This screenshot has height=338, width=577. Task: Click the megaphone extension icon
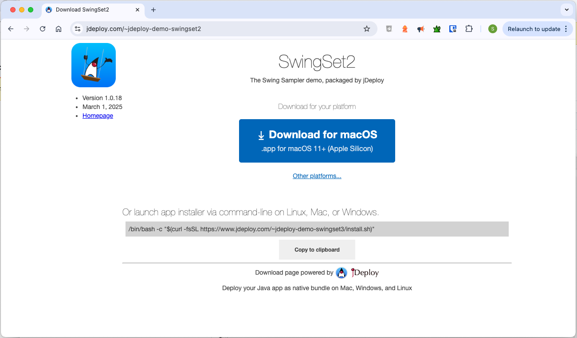[421, 29]
